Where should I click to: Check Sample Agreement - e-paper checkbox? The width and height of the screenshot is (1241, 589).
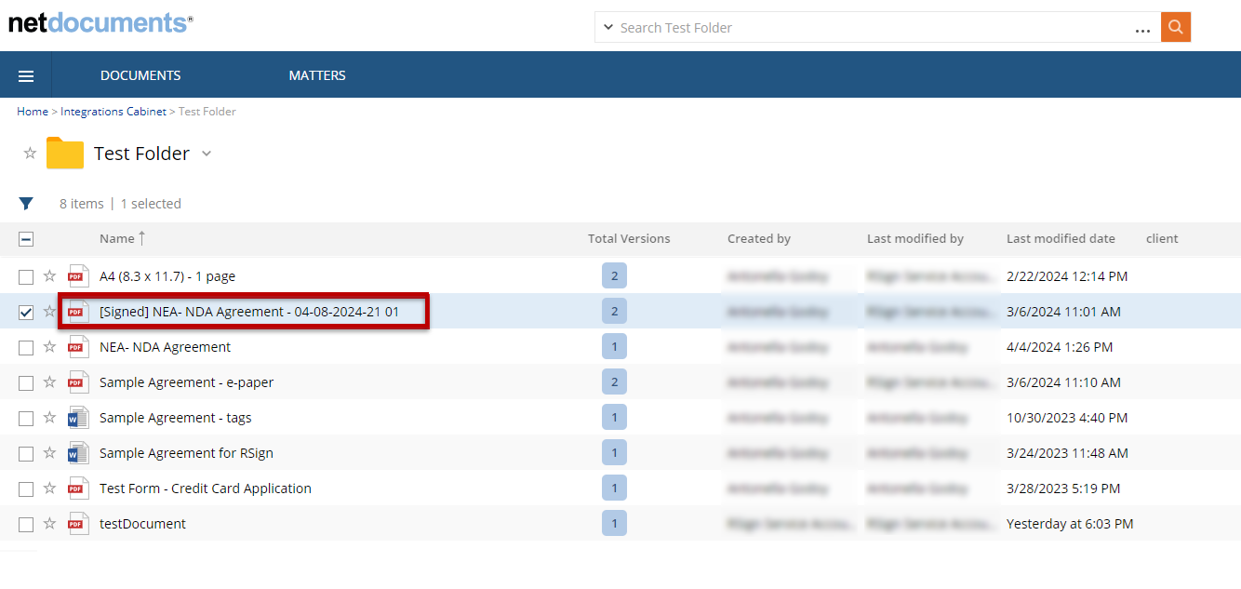(26, 382)
